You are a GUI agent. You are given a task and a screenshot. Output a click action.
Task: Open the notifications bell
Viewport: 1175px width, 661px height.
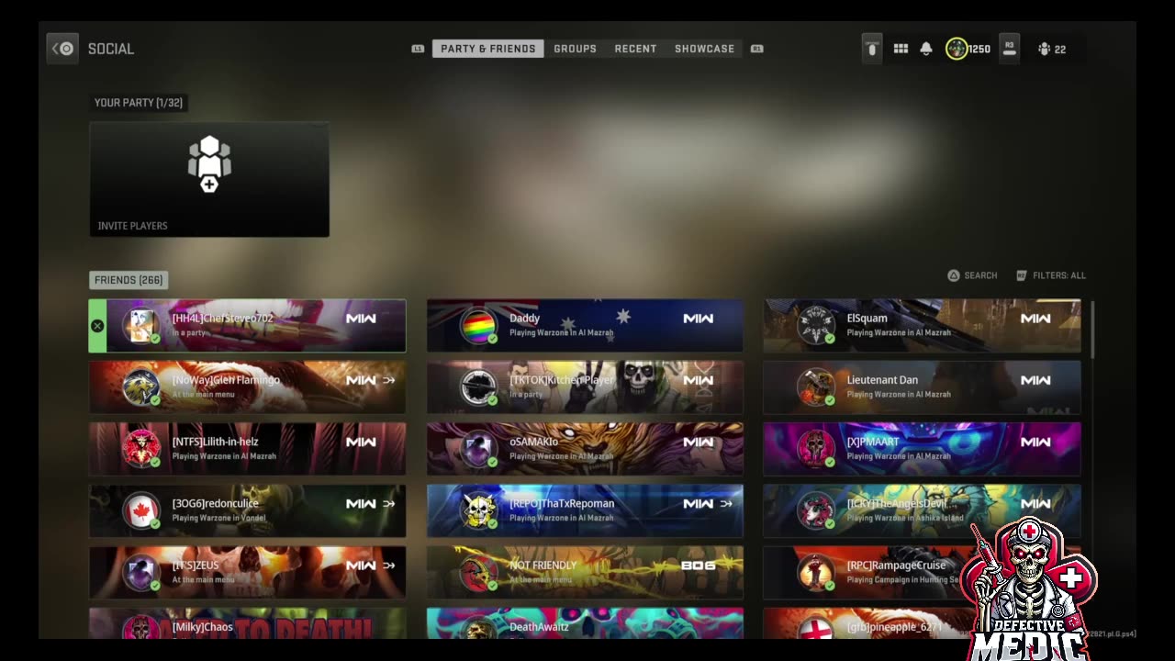[926, 50]
